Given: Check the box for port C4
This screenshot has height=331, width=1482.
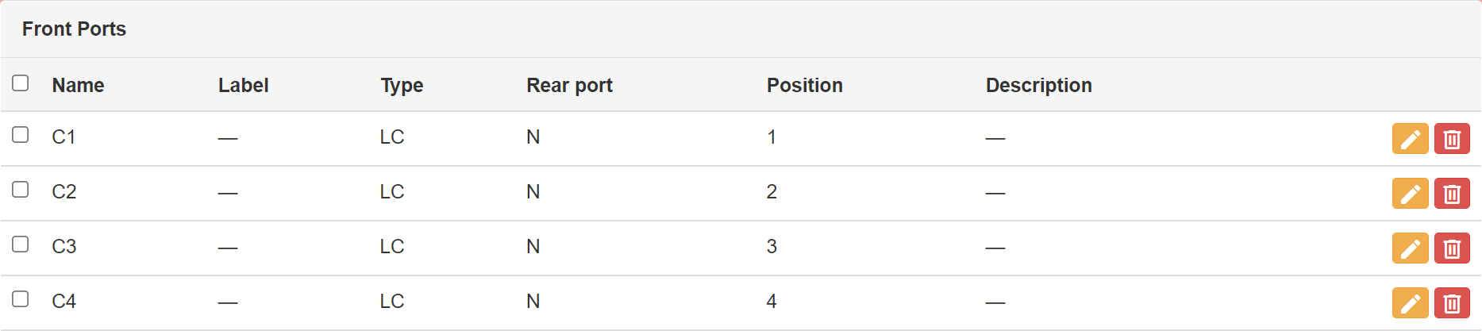Looking at the screenshot, I should (x=21, y=298).
